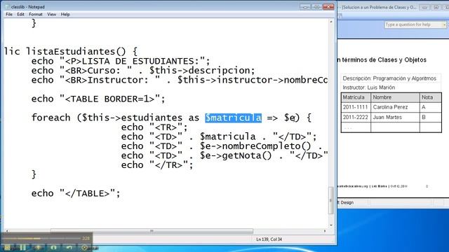The height and width of the screenshot is (252, 449).
Task: Click the horizontal scrollbar right arrow in Notepad
Action: coord(325,231)
